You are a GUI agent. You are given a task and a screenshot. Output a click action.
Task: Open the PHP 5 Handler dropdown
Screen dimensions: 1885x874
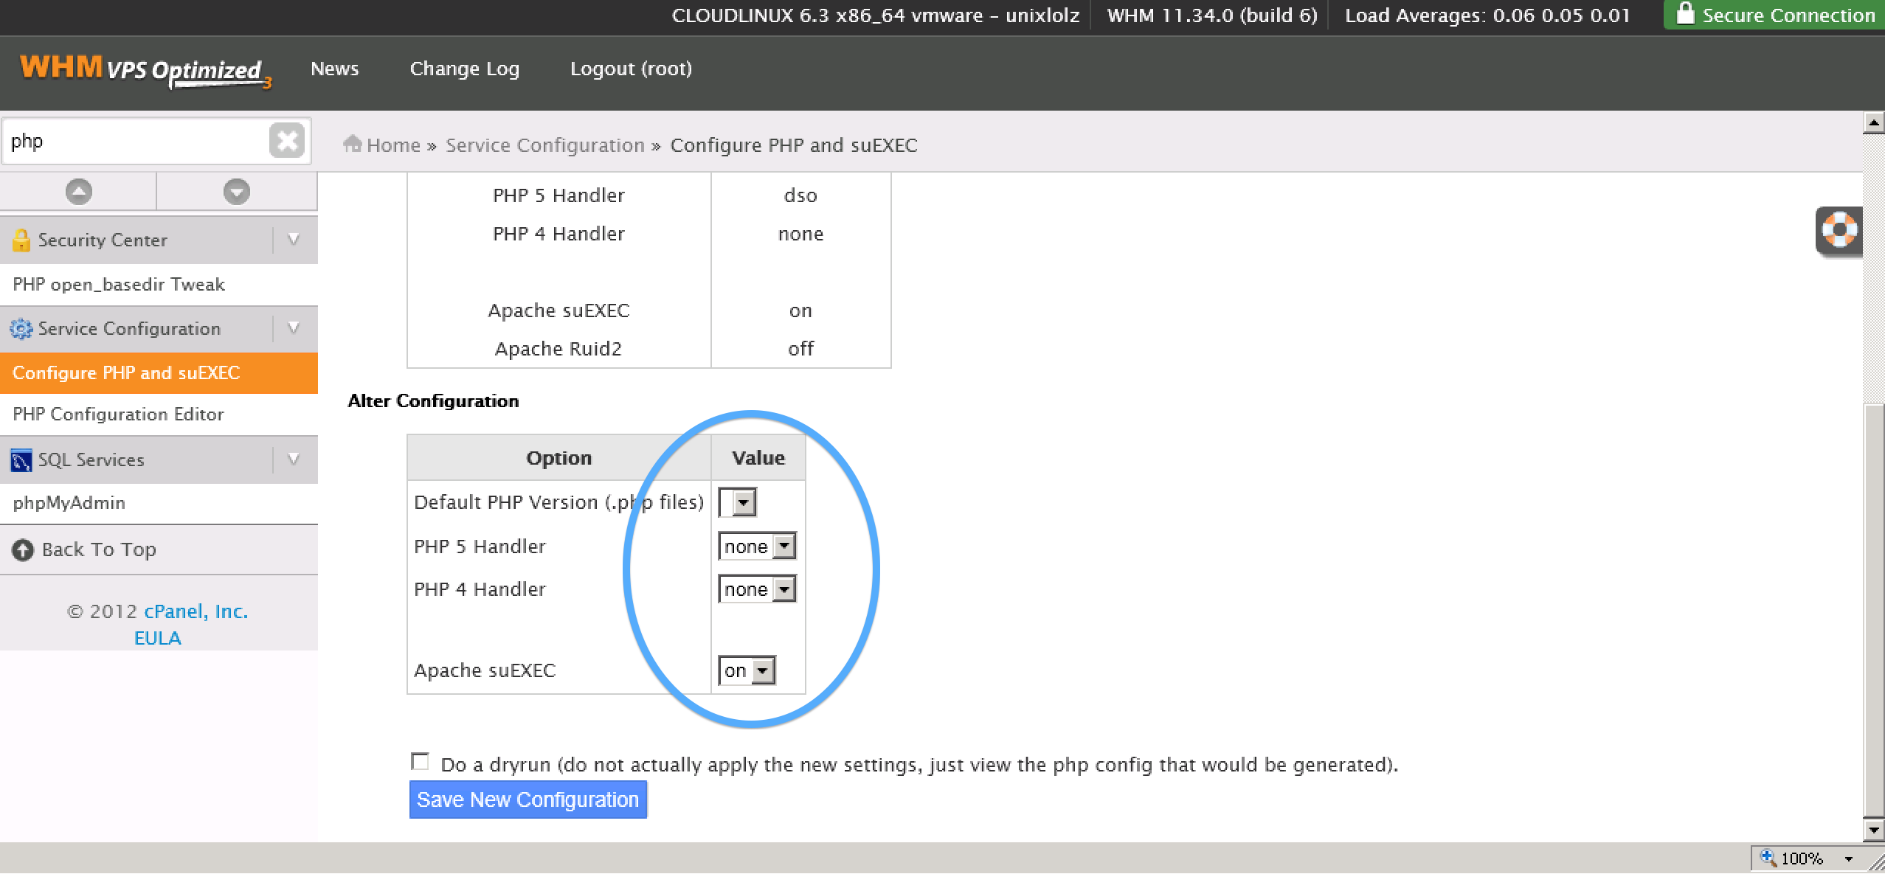click(x=757, y=547)
